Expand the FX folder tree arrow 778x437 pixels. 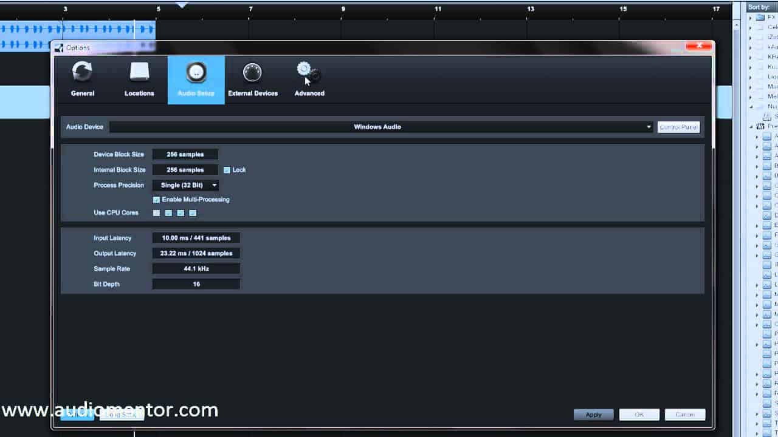click(x=751, y=18)
